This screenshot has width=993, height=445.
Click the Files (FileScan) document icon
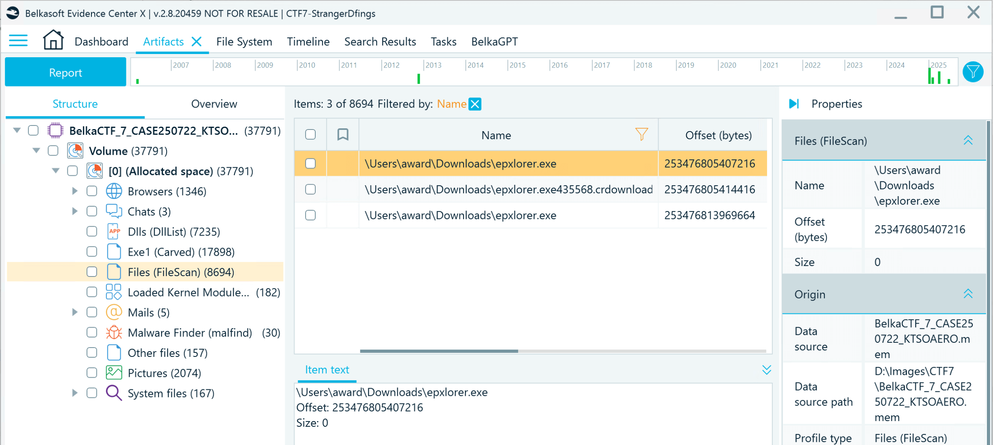[114, 272]
